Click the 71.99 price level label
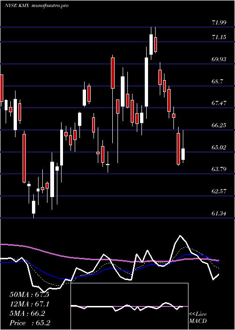235x330 pixels. point(219,23)
